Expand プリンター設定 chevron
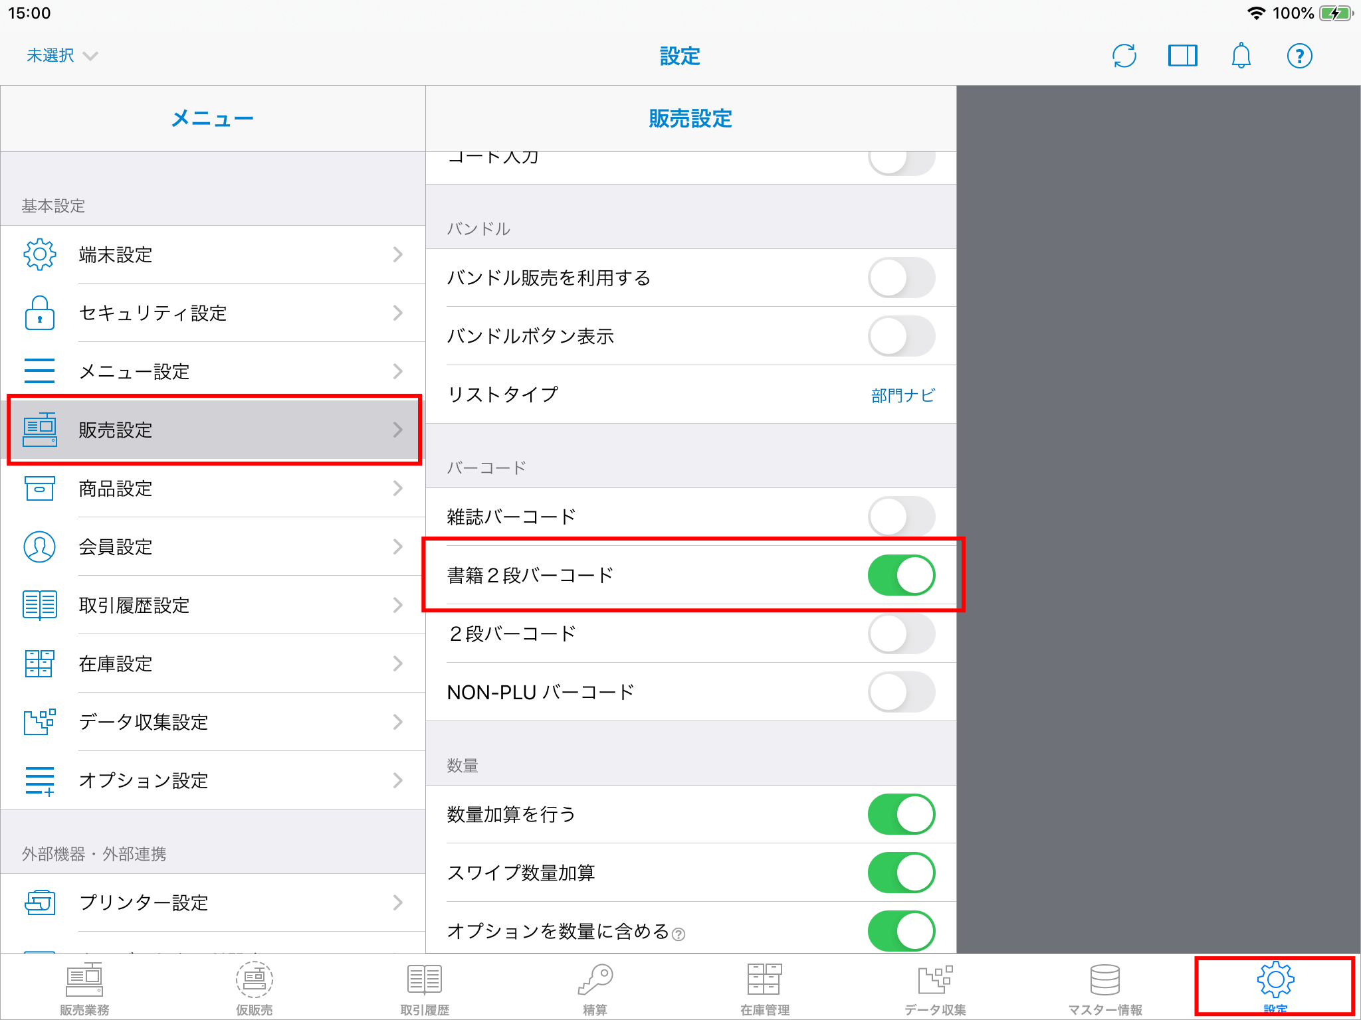This screenshot has width=1361, height=1020. 398,902
